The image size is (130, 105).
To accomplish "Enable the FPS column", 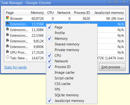I will coord(57,89).
